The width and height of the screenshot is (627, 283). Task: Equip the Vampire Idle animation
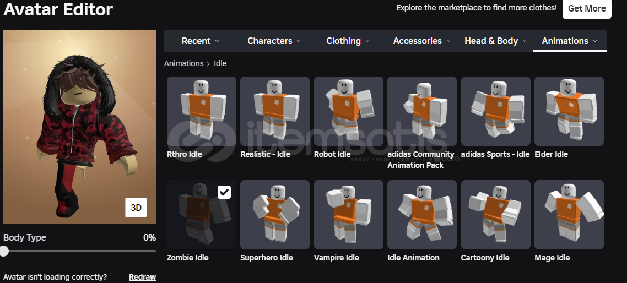pos(348,215)
